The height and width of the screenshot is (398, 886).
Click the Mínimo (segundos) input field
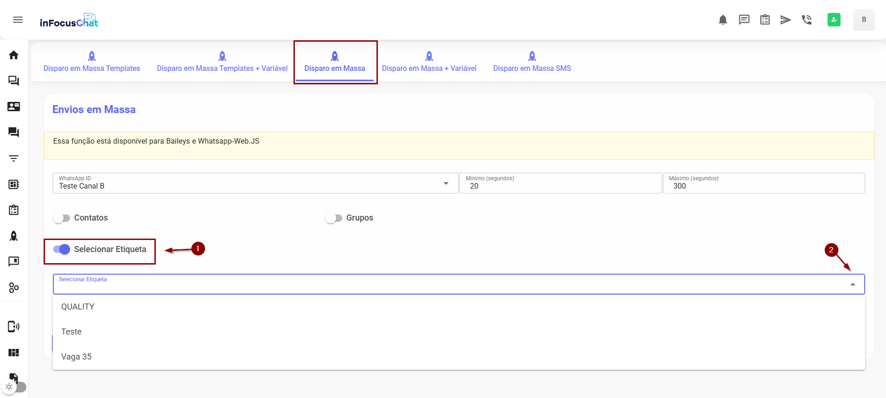point(560,186)
